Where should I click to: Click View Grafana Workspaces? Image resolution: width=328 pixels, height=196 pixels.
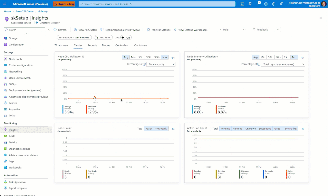pos(190,30)
